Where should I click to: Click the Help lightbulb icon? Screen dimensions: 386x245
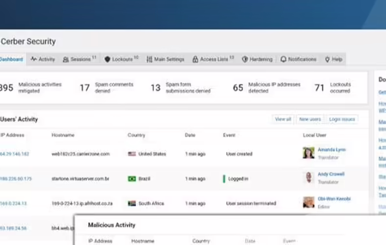pyautogui.click(x=327, y=59)
